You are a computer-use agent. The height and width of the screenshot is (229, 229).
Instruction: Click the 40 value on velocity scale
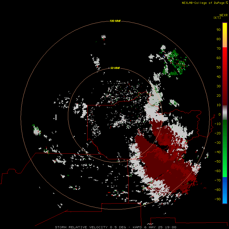click(219, 77)
